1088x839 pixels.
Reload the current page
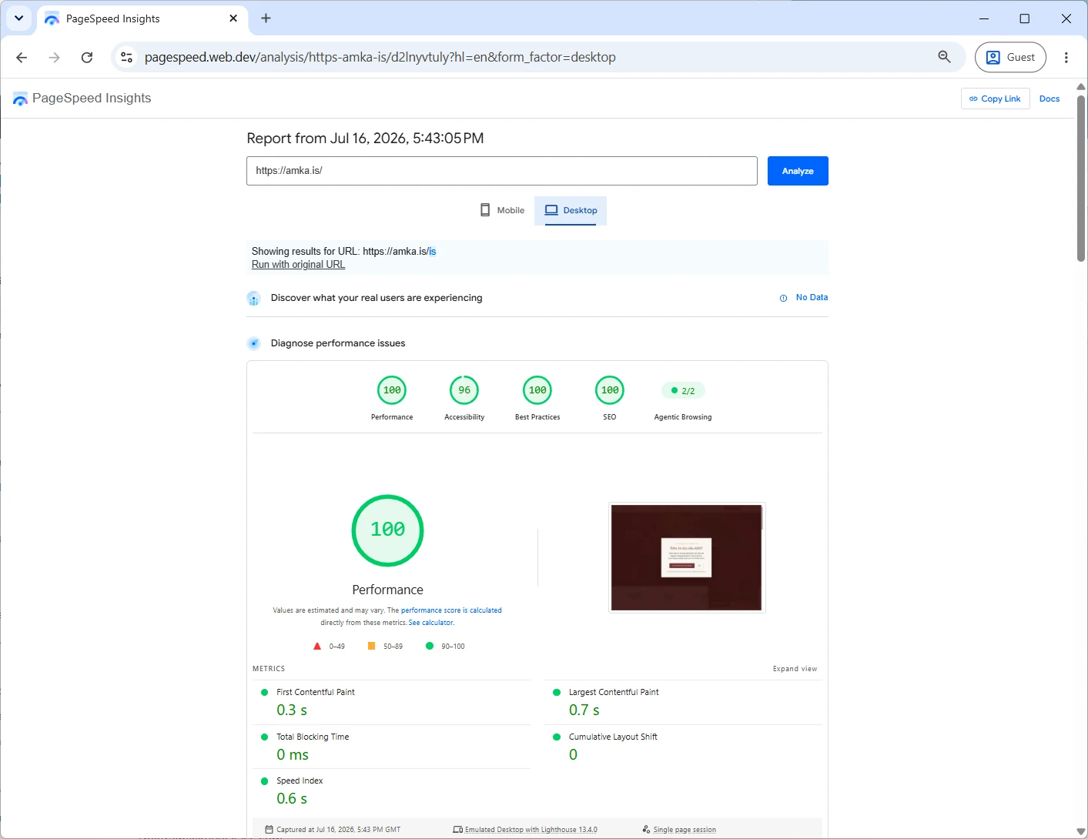pyautogui.click(x=87, y=57)
